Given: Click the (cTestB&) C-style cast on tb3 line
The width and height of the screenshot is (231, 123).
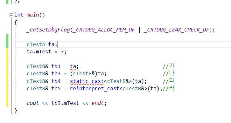Looking at the screenshot, I should pyautogui.click(x=84, y=74).
